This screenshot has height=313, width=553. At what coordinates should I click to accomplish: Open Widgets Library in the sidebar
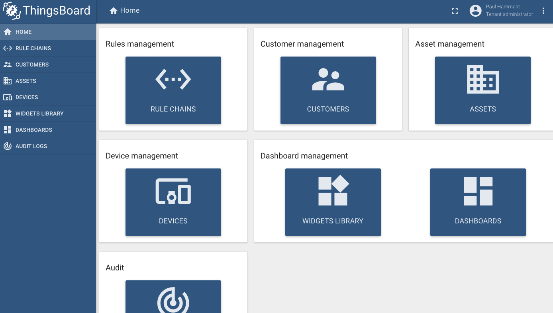coord(48,113)
